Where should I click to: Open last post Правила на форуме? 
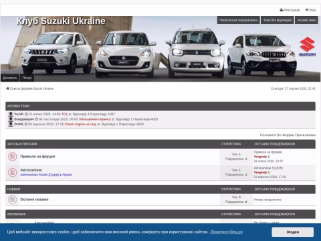(267, 152)
